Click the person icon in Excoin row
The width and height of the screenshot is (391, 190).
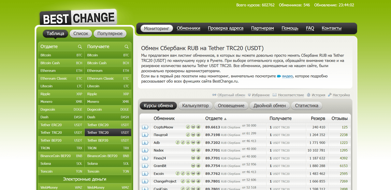pyautogui.click(x=188, y=173)
